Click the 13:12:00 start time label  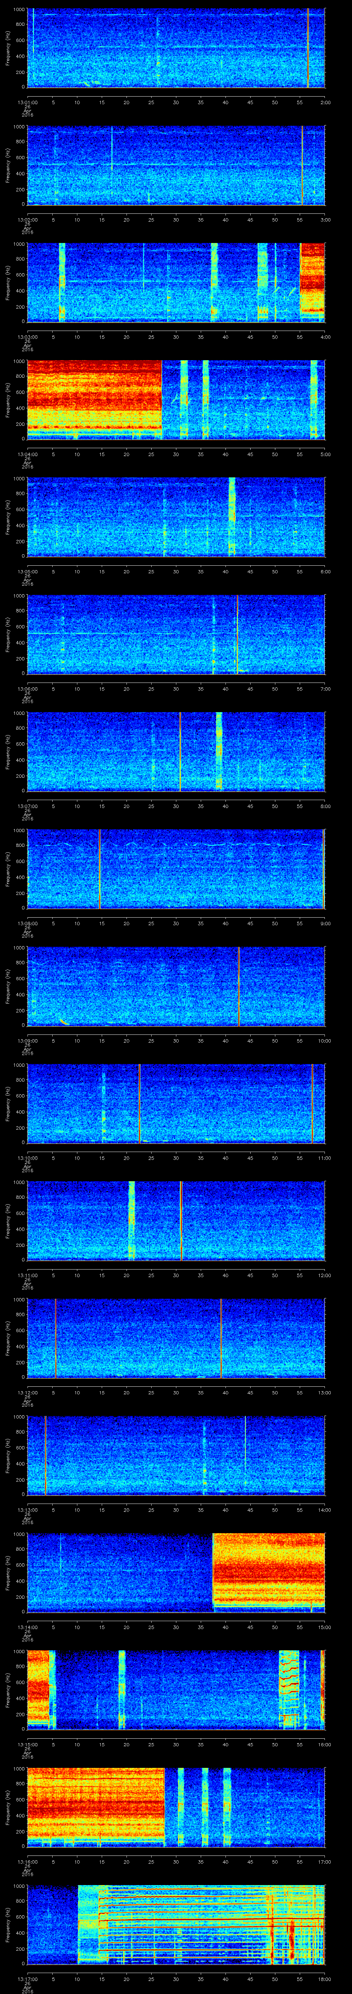[x=27, y=1393]
